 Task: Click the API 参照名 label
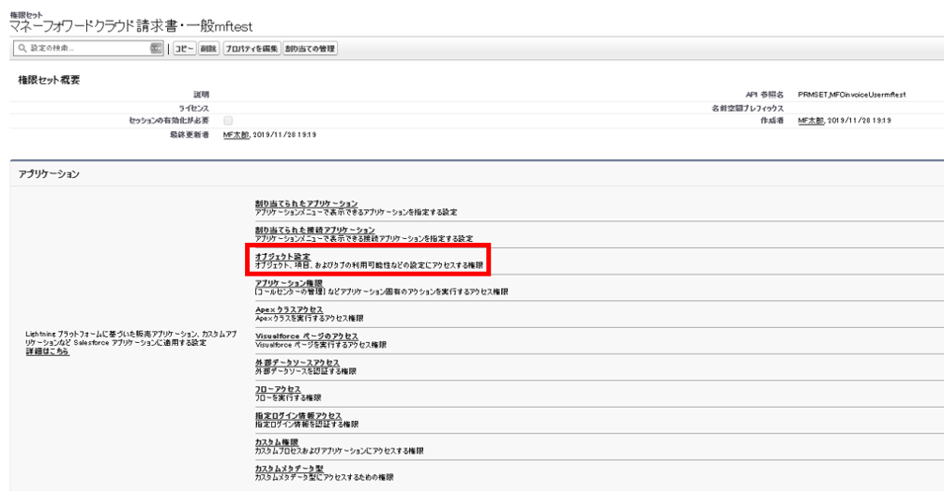coord(765,95)
